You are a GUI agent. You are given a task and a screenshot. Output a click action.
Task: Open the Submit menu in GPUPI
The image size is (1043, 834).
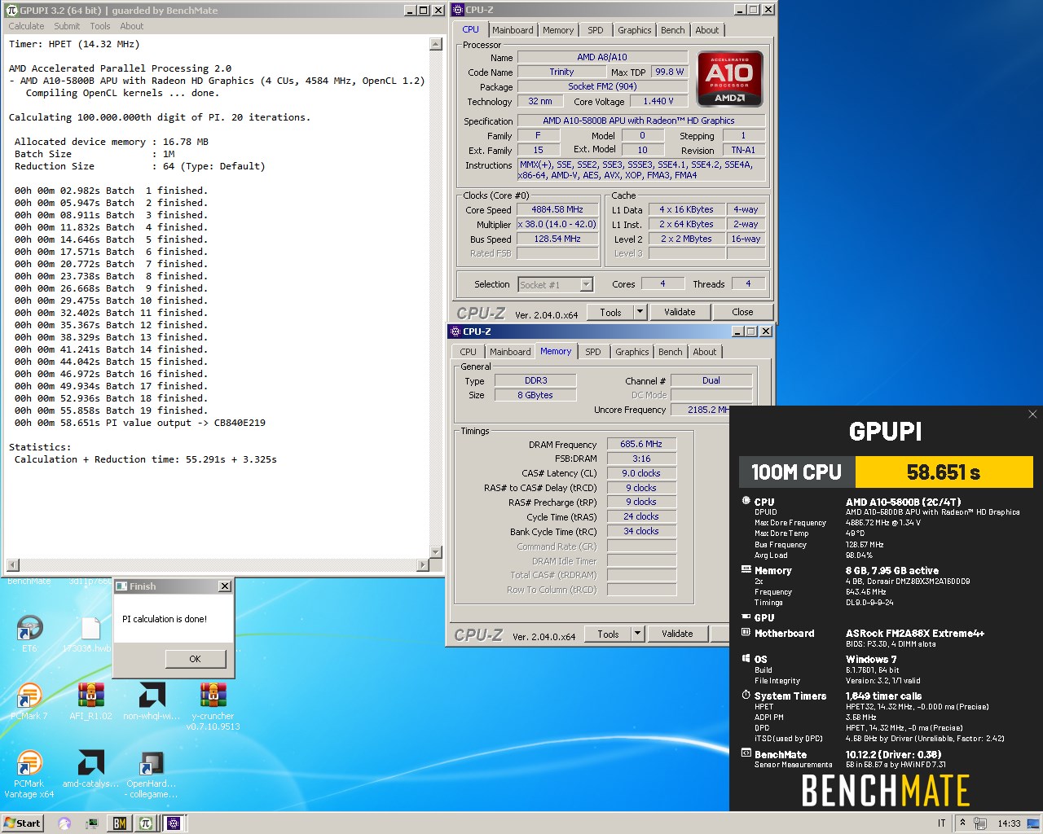67,26
